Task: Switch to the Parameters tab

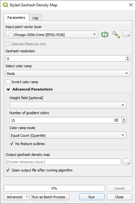Action: [16, 18]
